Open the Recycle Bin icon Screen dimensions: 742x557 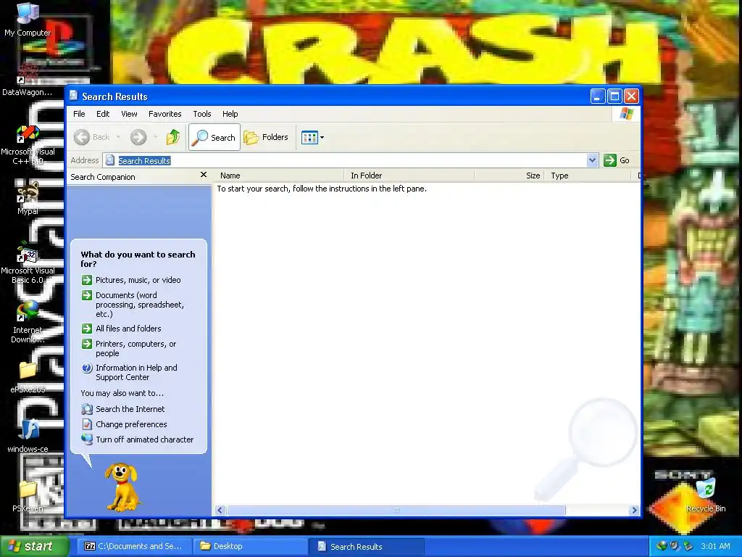tap(706, 495)
